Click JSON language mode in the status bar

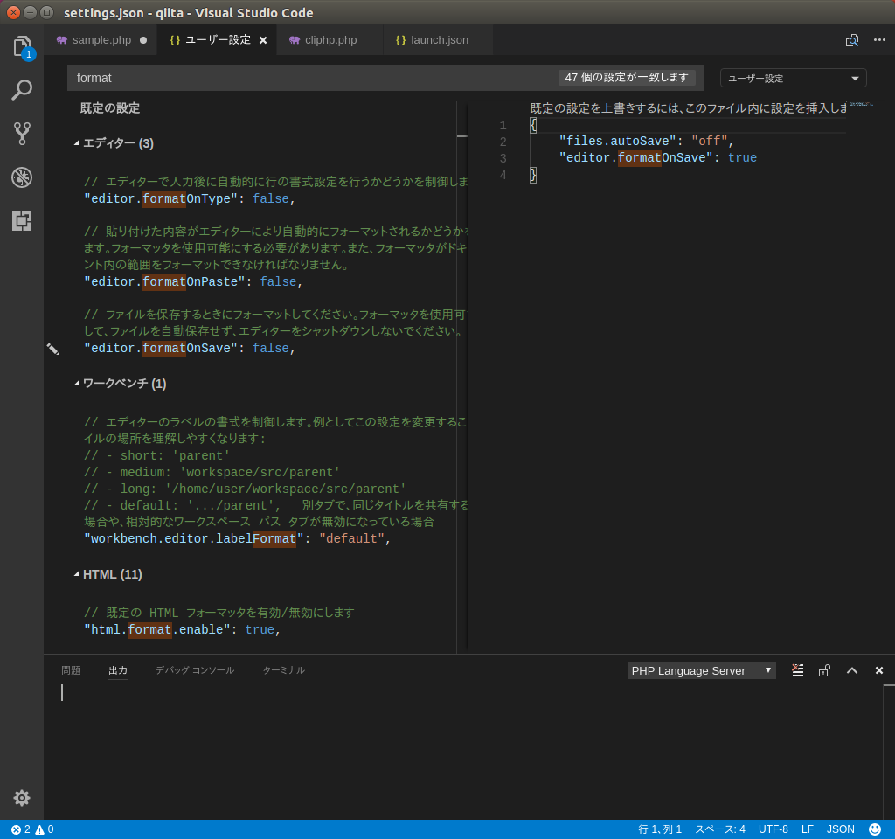(840, 829)
